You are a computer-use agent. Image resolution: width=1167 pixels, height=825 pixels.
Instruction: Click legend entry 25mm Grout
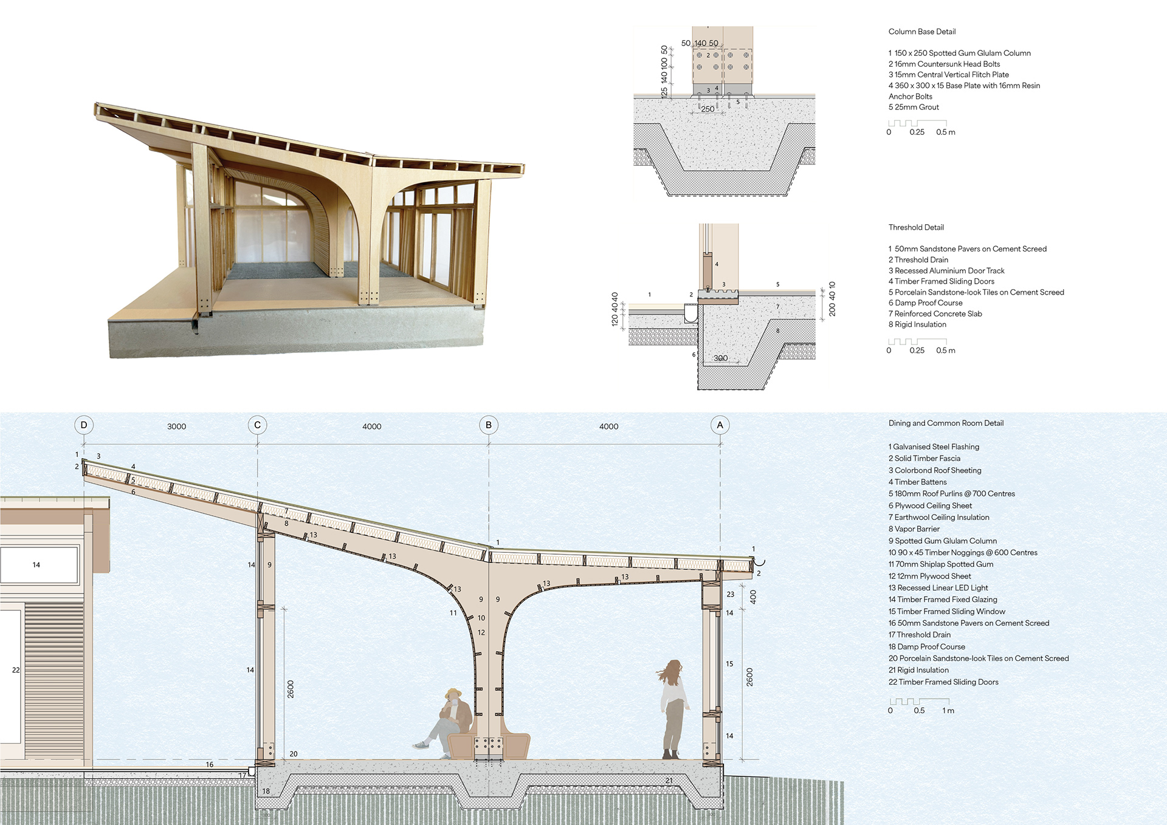pyautogui.click(x=914, y=107)
